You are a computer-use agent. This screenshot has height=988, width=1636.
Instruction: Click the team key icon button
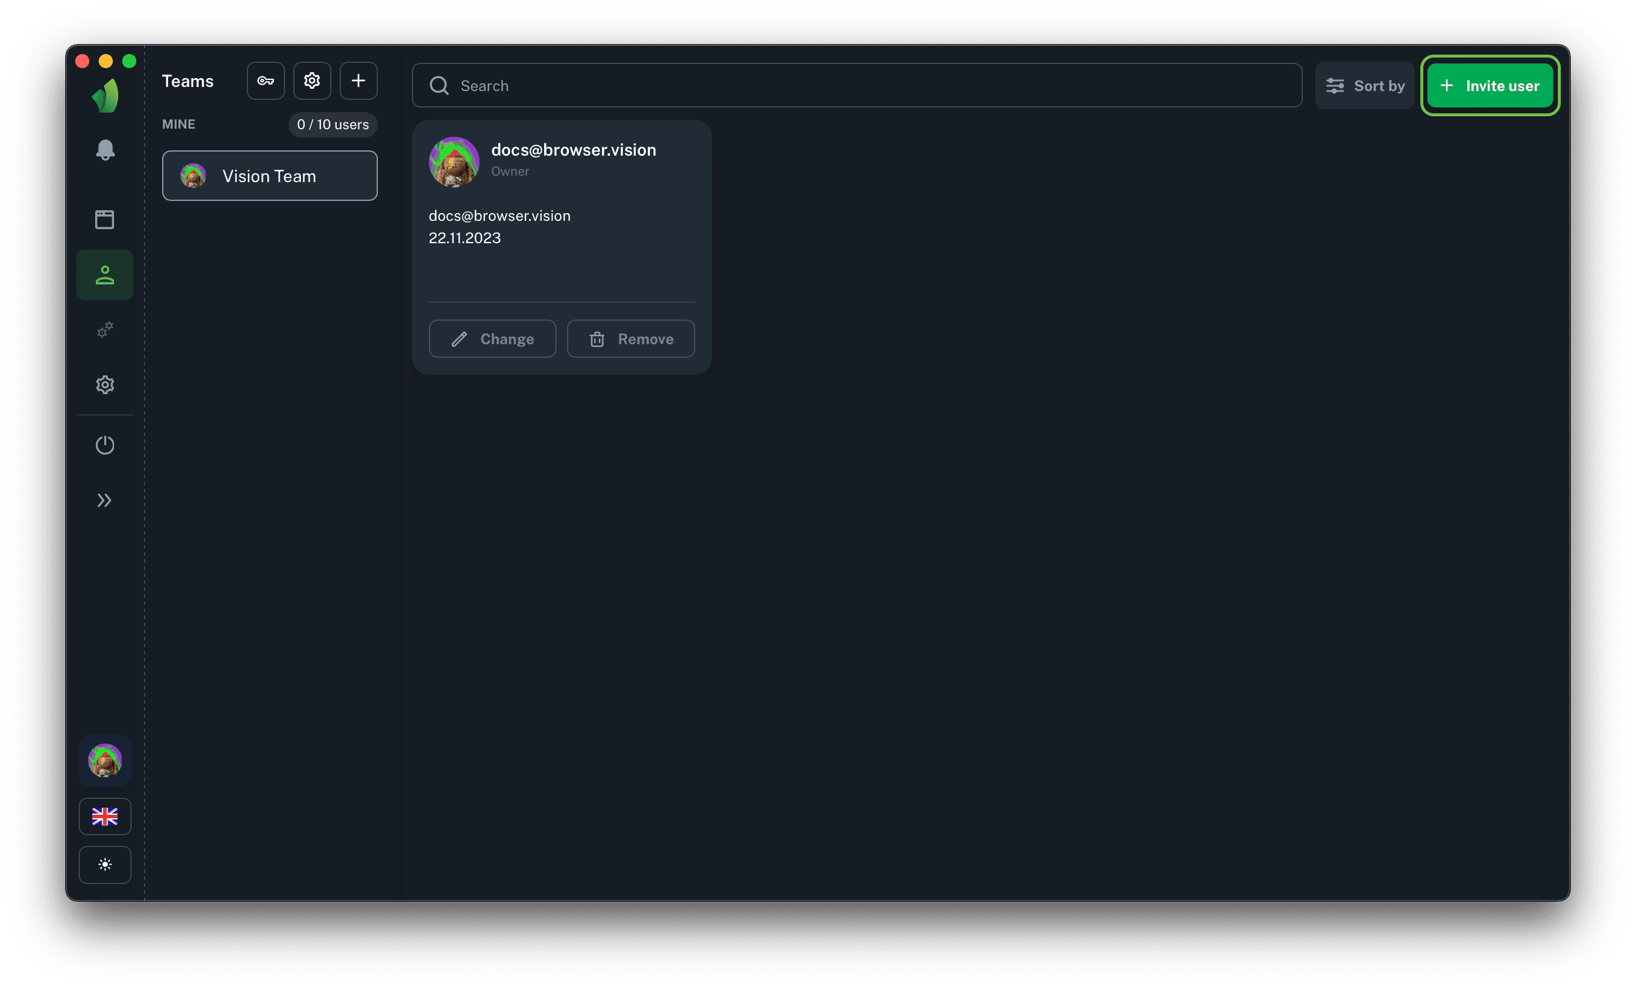266,81
